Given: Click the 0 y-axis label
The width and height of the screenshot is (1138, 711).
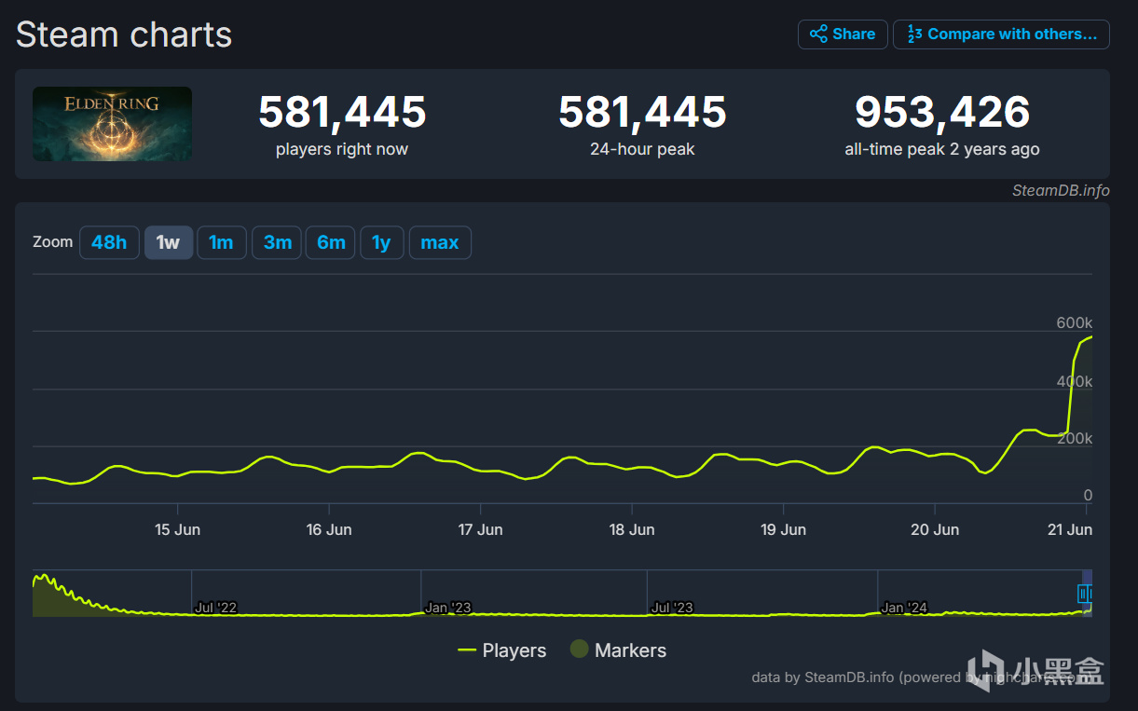Looking at the screenshot, I should [1088, 496].
